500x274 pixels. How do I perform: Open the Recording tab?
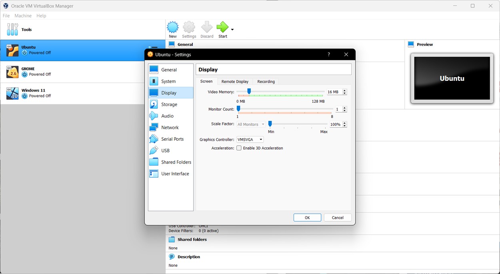point(266,81)
